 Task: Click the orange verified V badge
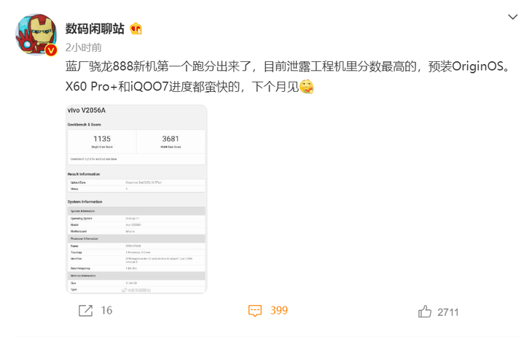[51, 50]
